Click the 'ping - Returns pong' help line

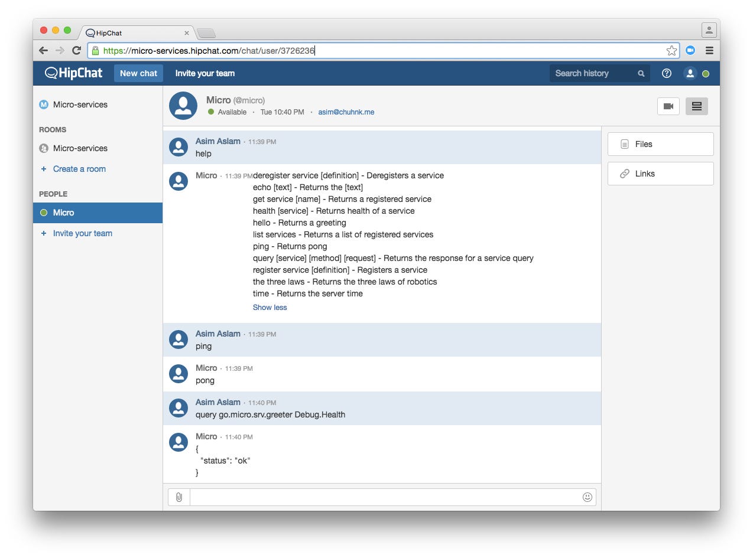point(290,246)
